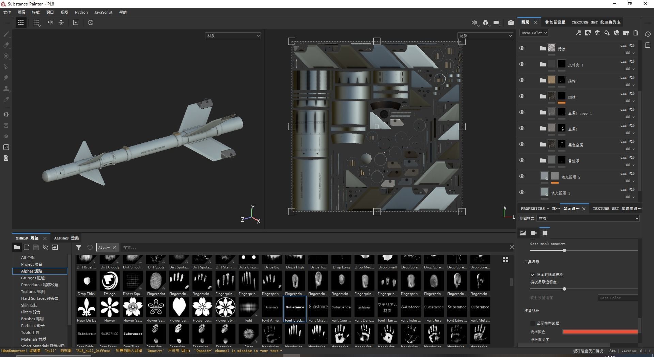The width and height of the screenshot is (654, 357).
Task: Open the camera settings dropdown in toolbar
Action: 497,23
